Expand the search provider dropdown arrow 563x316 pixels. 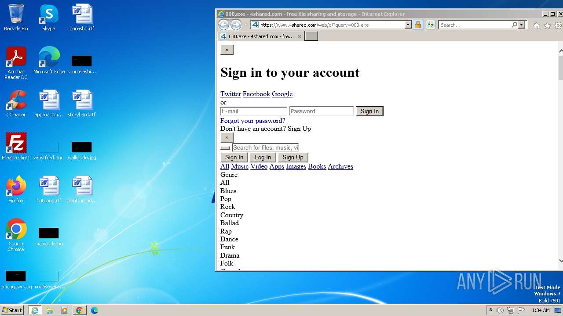pyautogui.click(x=522, y=25)
